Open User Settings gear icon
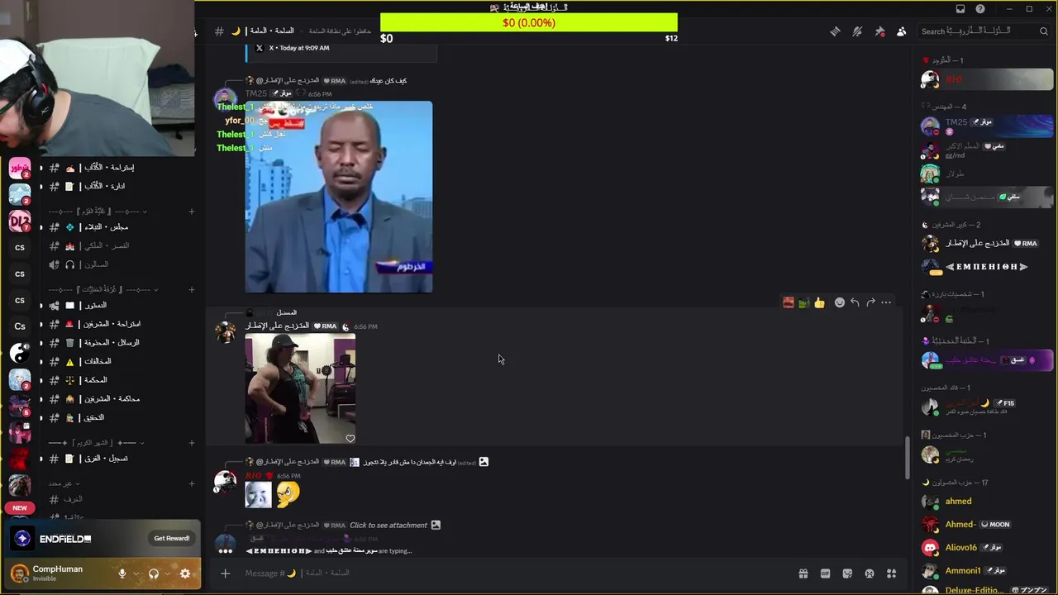The height and width of the screenshot is (595, 1058). [x=185, y=574]
